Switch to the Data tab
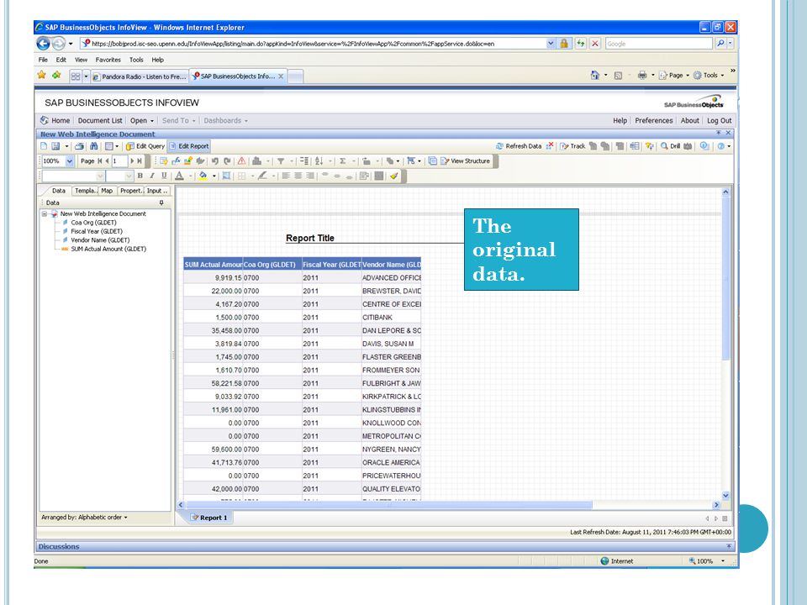 coord(59,191)
